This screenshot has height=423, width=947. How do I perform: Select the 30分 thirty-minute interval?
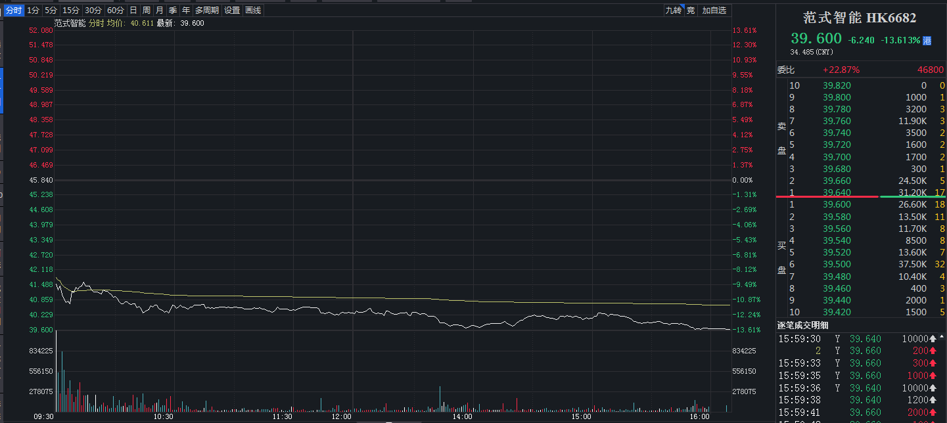[93, 10]
